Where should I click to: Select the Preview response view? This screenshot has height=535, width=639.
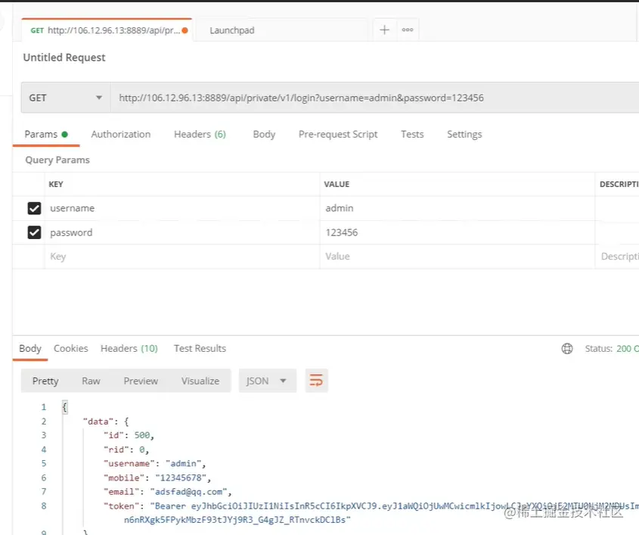(x=141, y=381)
